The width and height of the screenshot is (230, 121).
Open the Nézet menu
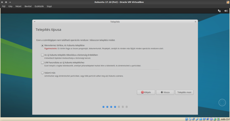click(x=18, y=6)
